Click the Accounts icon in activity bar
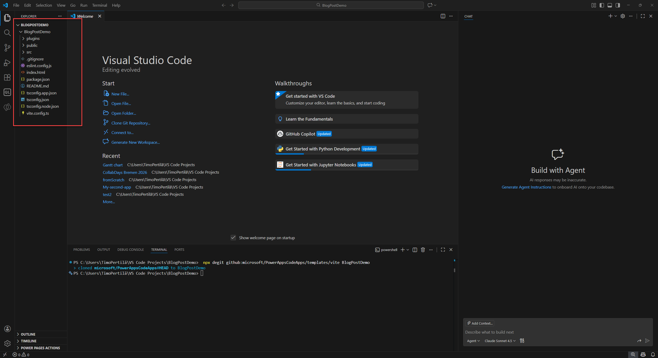This screenshot has height=358, width=658. (x=7, y=329)
